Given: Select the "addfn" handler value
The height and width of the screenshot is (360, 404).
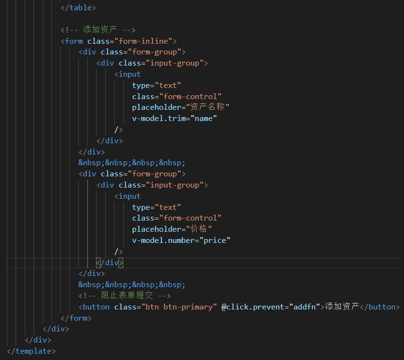Looking at the screenshot, I should point(305,307).
